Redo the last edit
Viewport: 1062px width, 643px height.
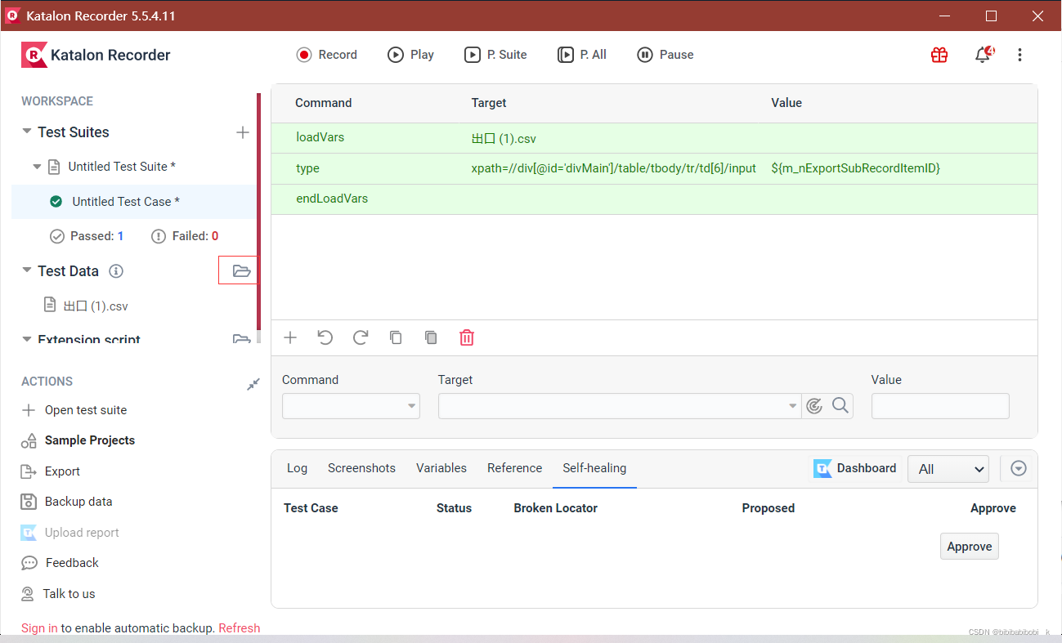point(361,337)
